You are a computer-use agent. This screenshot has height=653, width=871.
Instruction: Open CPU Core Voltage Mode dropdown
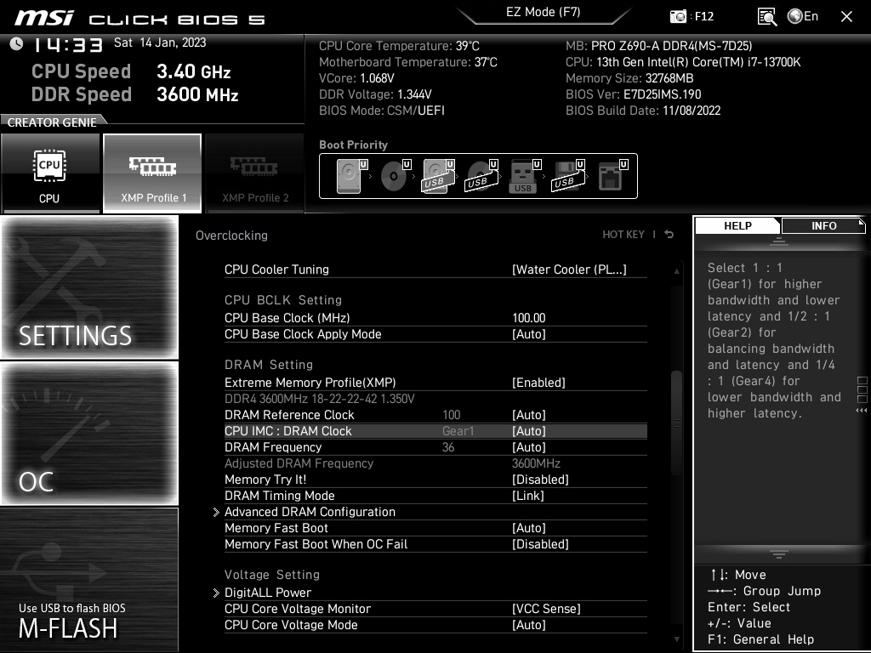529,625
